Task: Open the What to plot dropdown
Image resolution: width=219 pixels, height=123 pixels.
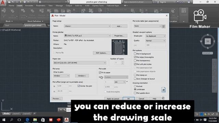Action: [x=61, y=76]
